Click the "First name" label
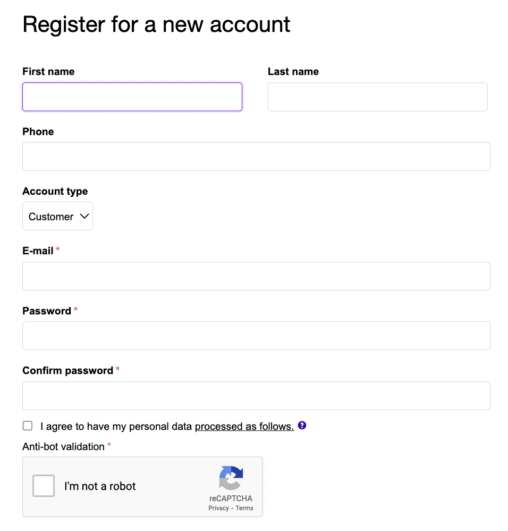The image size is (508, 531). click(48, 72)
